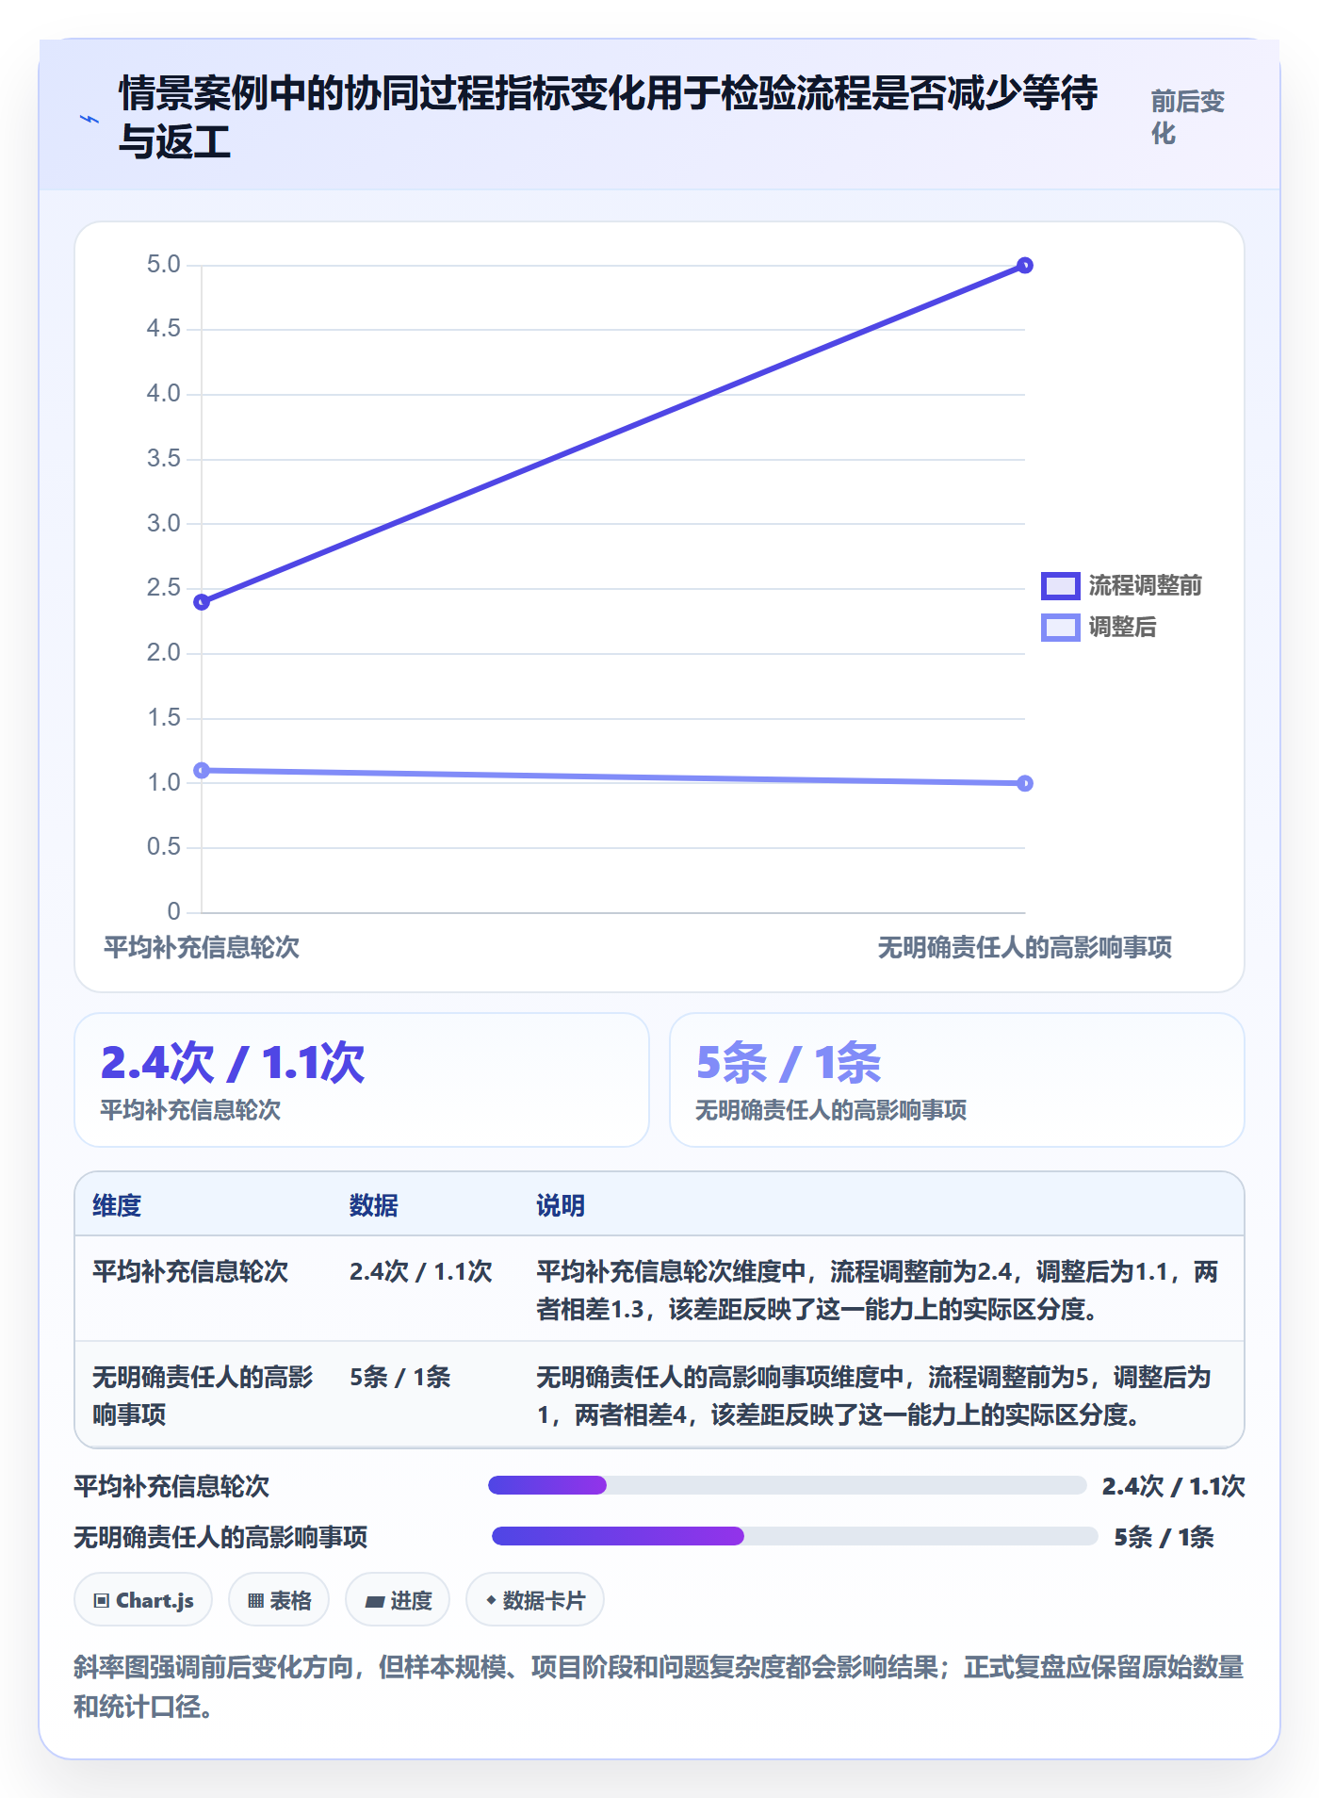Click the 2.4次 / 1.1次 table cell
This screenshot has width=1319, height=1798.
pos(420,1271)
